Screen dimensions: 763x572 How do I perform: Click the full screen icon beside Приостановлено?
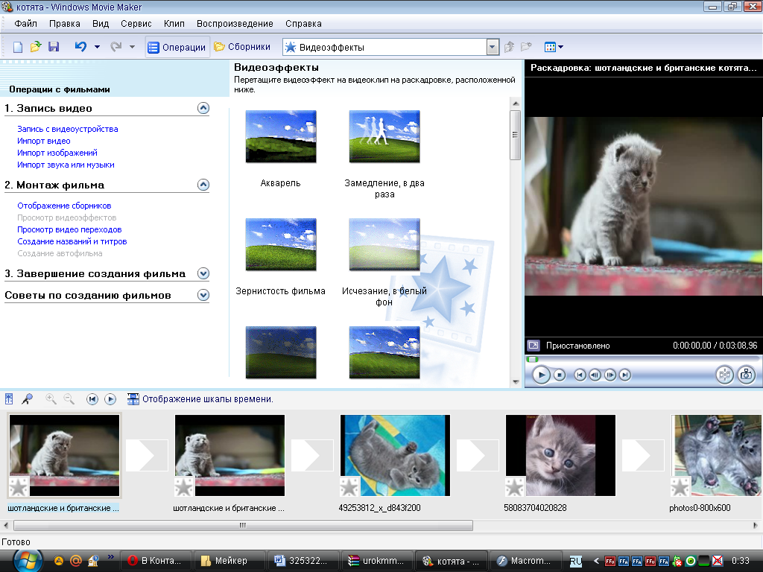click(x=534, y=346)
